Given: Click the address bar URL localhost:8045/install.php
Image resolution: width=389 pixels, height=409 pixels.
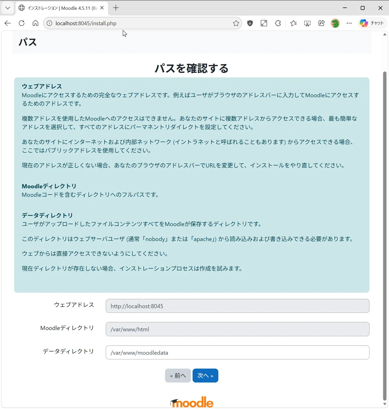Looking at the screenshot, I should [86, 23].
